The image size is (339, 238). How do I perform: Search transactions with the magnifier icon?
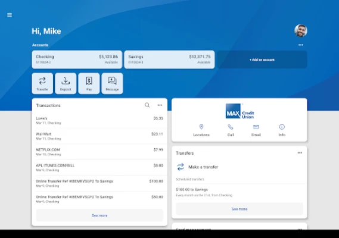click(x=147, y=105)
